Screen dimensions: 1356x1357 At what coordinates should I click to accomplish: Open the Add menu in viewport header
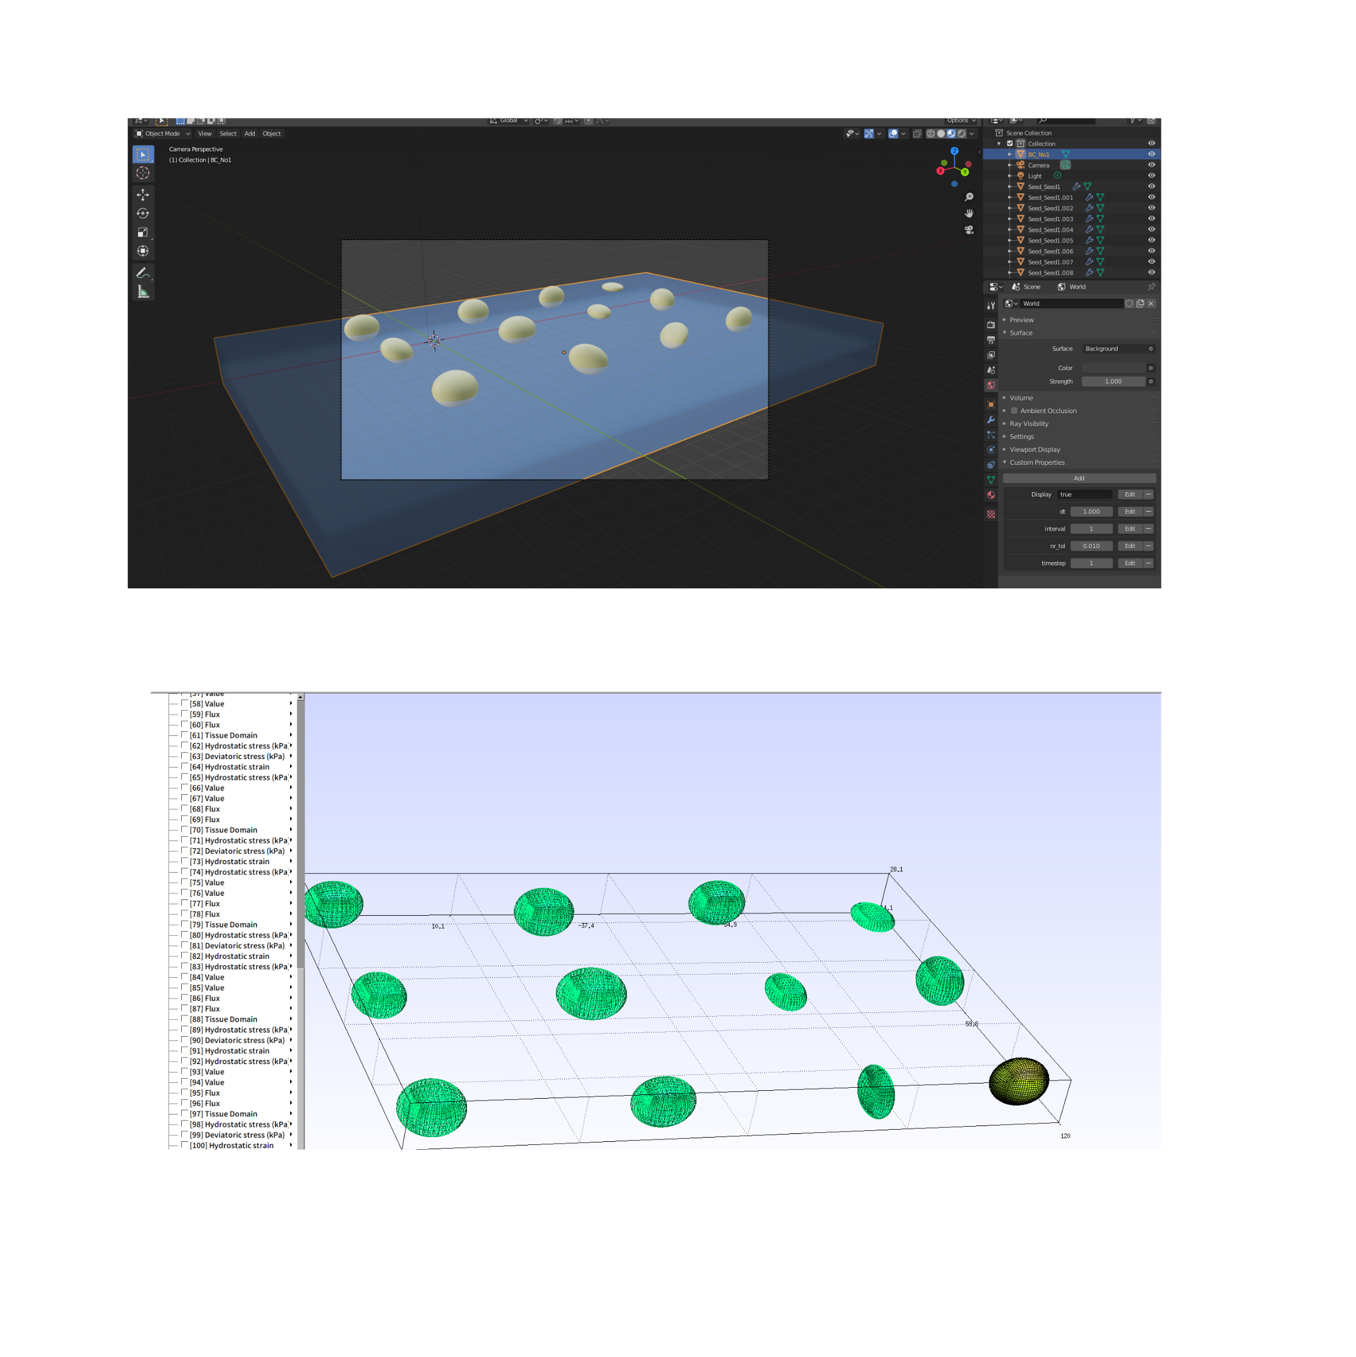pyautogui.click(x=249, y=134)
